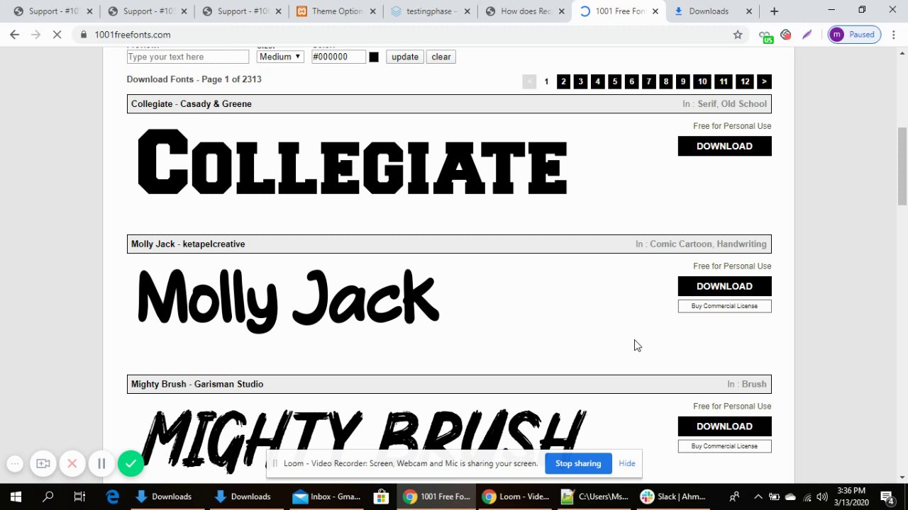This screenshot has height=510, width=908.
Task: Click the Molly Jack font preview image
Action: coord(289,300)
